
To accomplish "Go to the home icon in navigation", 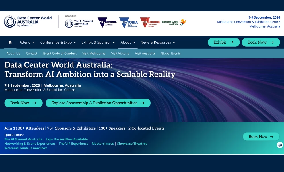I will 10,42.
